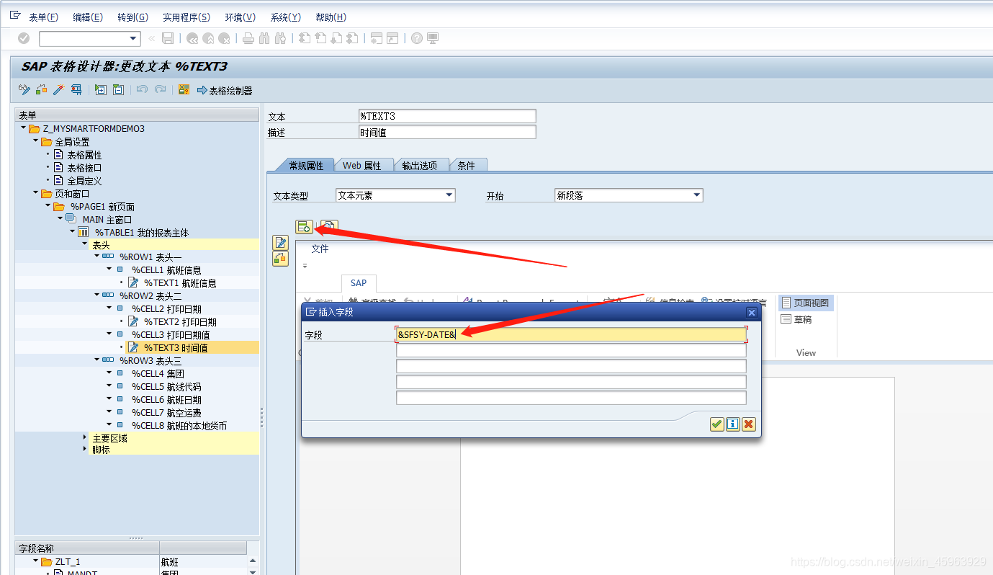Expand the 主要区域 node
Screen dimensions: 993x575
click(x=85, y=437)
